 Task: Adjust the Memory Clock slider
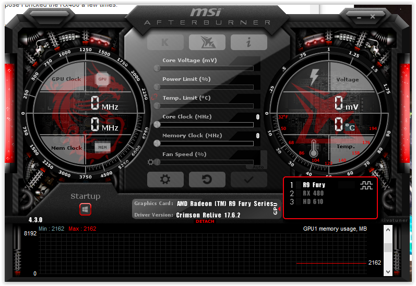(205, 144)
